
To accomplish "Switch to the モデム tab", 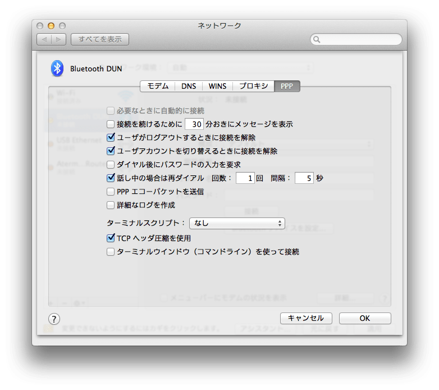I will [x=157, y=86].
